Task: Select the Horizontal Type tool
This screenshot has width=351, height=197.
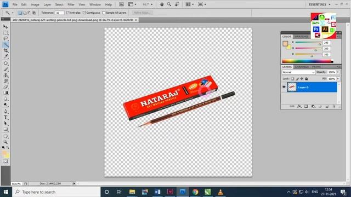Action: coord(5,118)
